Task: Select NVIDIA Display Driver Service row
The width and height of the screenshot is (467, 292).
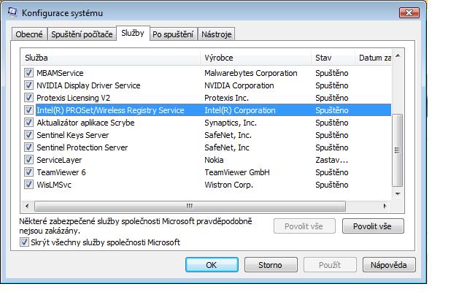Action: point(88,85)
